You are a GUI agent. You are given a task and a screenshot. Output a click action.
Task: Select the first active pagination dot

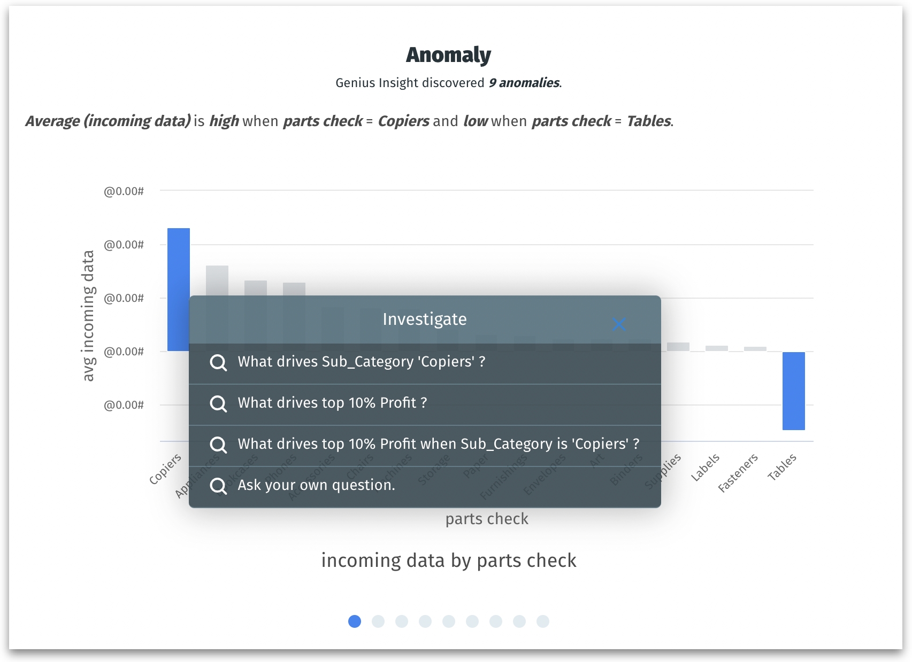click(355, 621)
